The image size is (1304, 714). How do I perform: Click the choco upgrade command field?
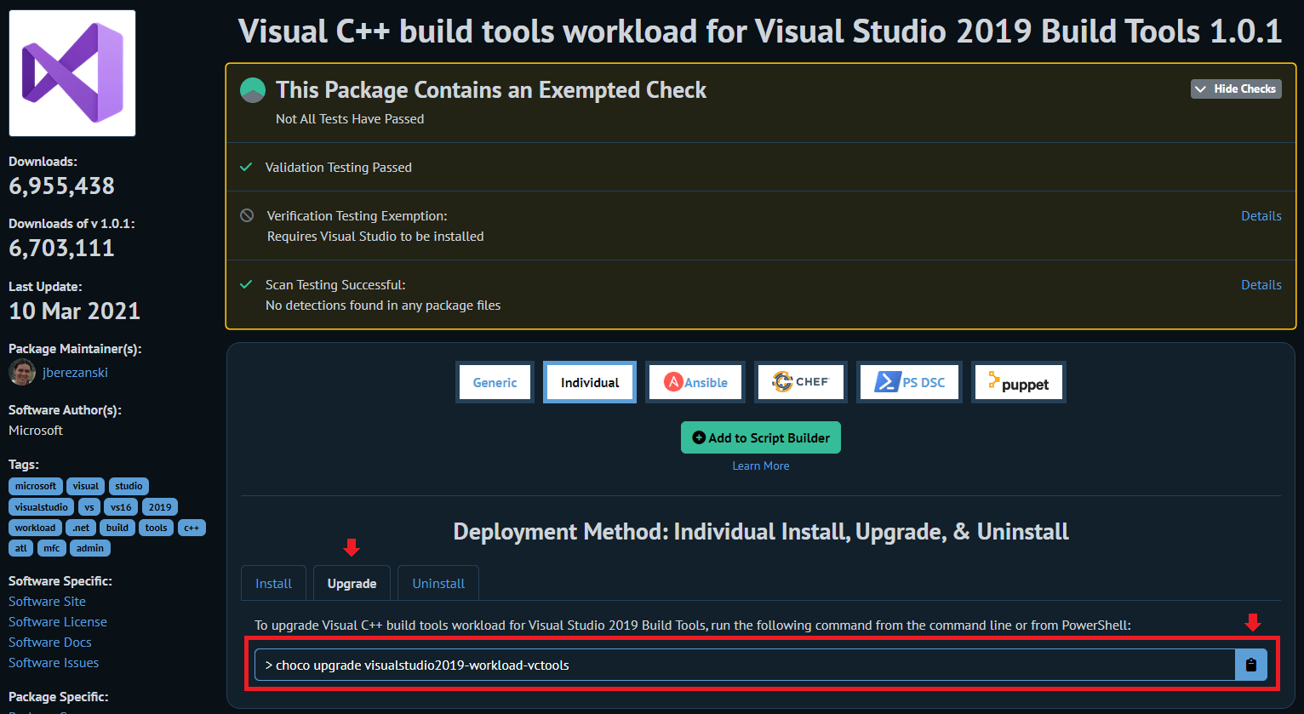point(745,665)
